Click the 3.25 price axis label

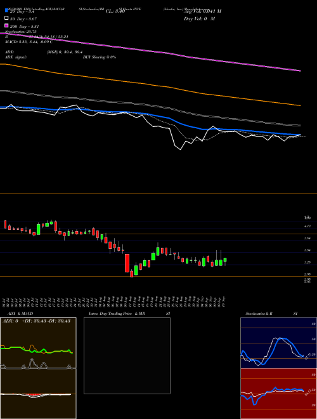tap(307, 262)
